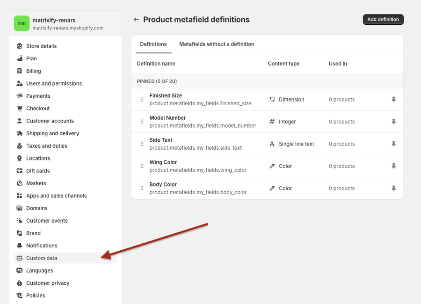Select the Definitions tab
The width and height of the screenshot is (421, 304).
click(x=153, y=44)
